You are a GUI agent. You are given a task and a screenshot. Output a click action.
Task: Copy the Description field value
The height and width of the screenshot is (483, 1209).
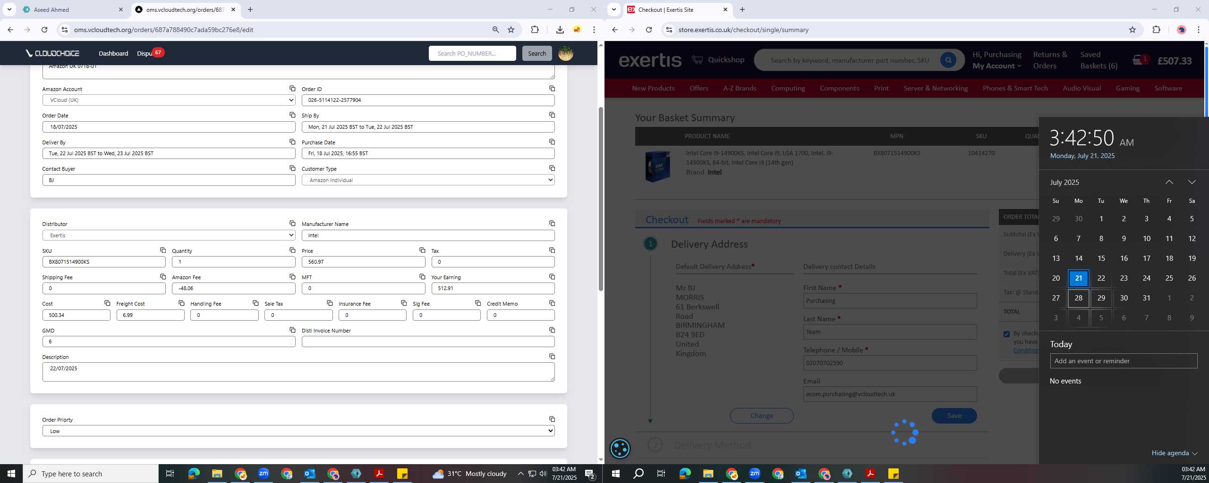click(552, 357)
